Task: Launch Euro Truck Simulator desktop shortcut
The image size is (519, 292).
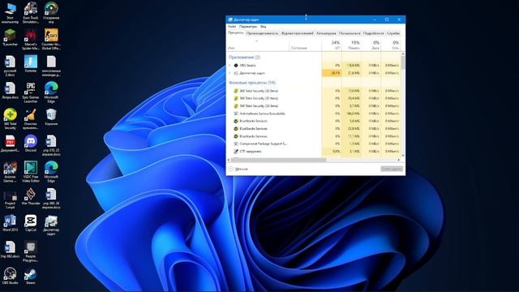Action: (x=31, y=13)
